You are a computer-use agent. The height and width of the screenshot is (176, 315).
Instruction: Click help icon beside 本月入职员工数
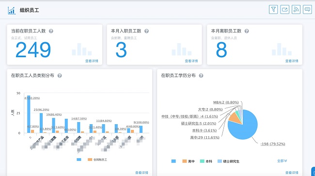pos(147,31)
